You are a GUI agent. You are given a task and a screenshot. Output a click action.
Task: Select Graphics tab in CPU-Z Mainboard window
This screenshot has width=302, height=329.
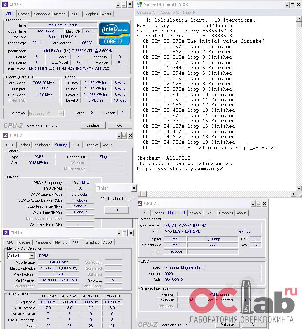pyautogui.click(x=226, y=213)
